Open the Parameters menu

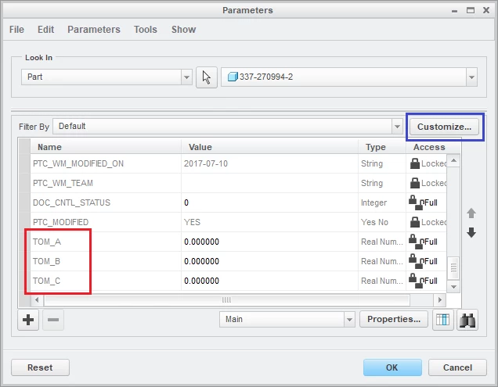94,30
